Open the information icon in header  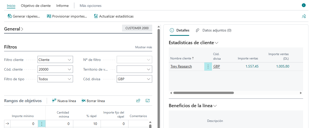point(304,5)
